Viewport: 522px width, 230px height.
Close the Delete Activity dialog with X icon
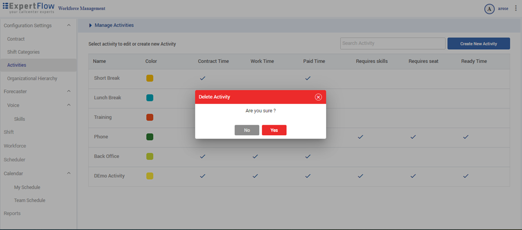(318, 97)
